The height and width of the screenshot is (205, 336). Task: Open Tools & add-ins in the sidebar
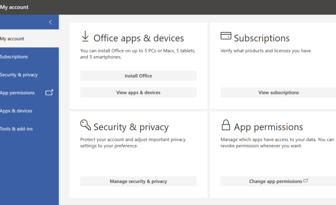point(30,128)
